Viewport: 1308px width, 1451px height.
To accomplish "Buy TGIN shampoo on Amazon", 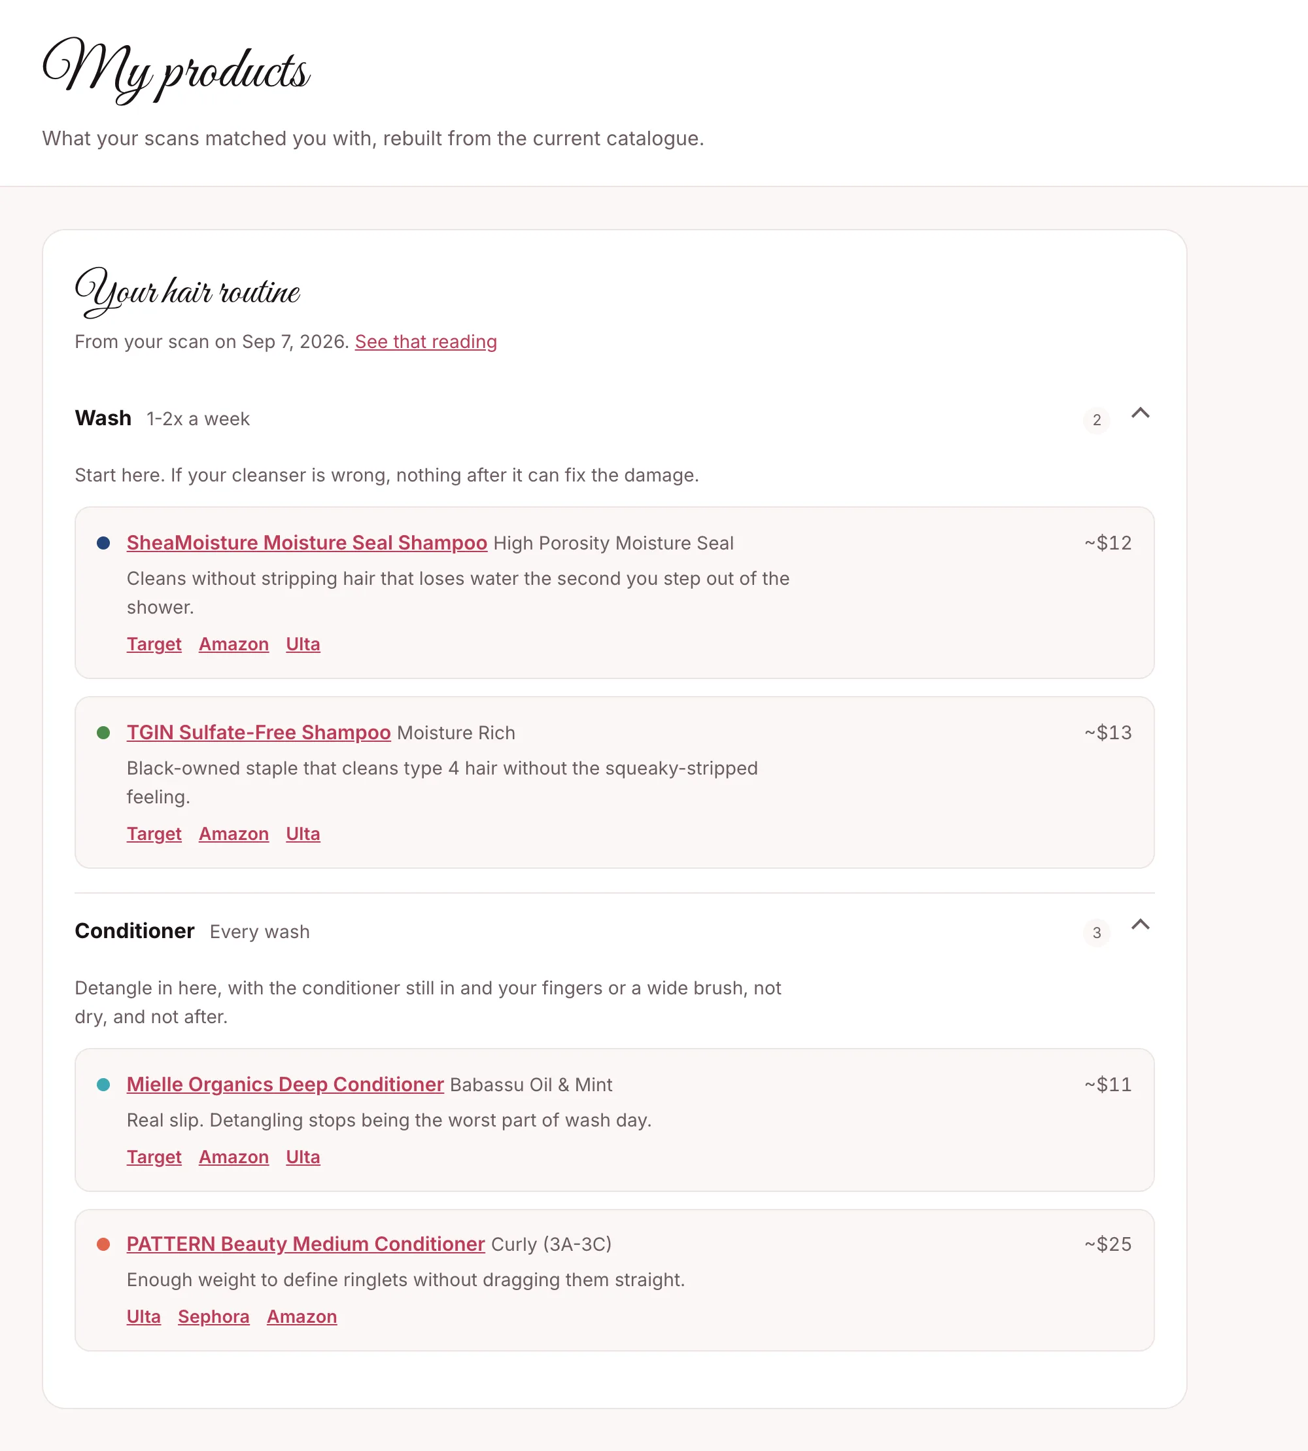I will (233, 834).
